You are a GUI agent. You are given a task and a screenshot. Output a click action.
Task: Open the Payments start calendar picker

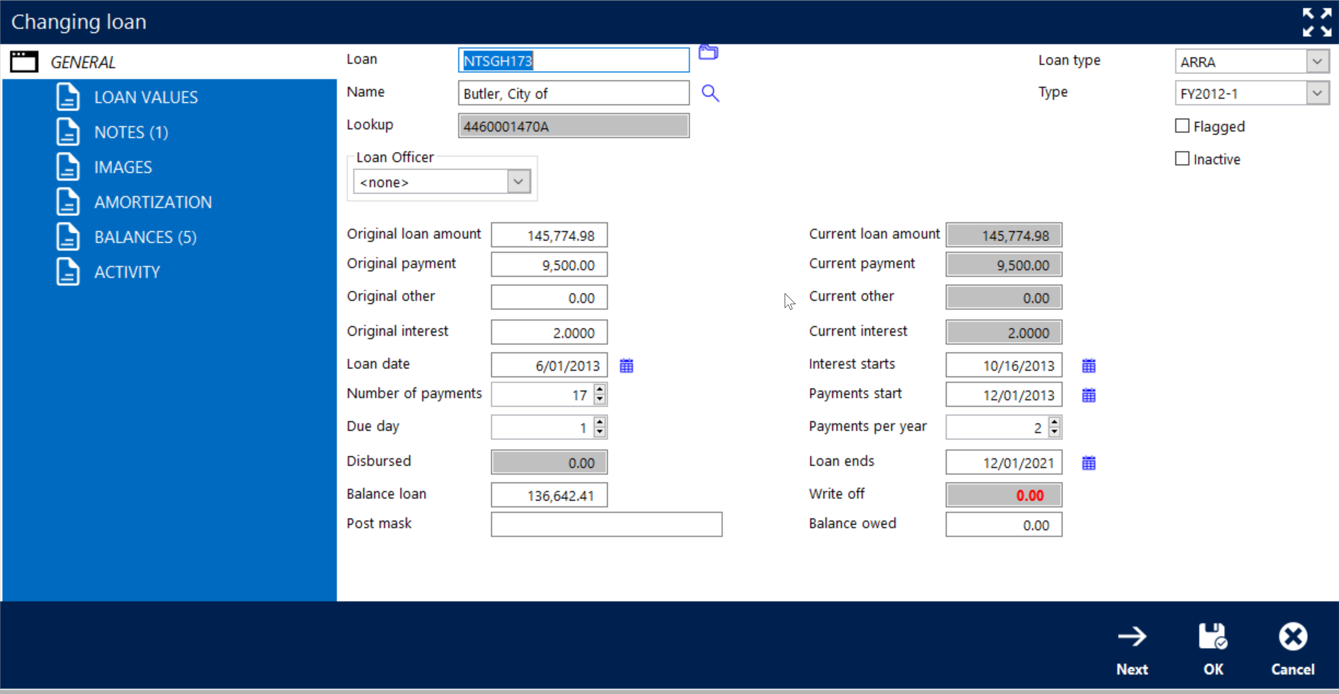click(x=1089, y=396)
